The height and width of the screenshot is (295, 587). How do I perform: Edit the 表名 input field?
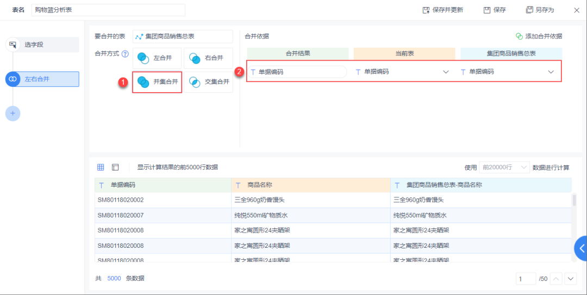click(108, 10)
